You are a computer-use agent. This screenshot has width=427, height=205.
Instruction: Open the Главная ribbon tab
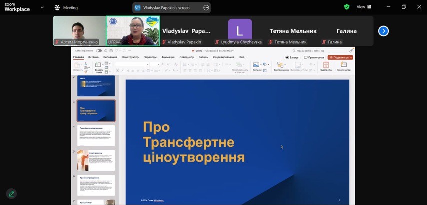pyautogui.click(x=78, y=57)
